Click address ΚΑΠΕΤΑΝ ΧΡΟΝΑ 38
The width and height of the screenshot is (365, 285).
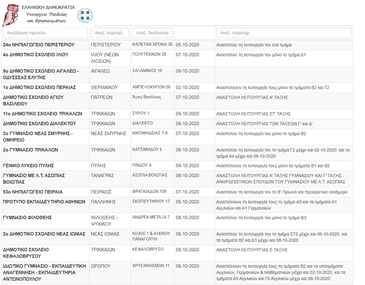(x=153, y=44)
